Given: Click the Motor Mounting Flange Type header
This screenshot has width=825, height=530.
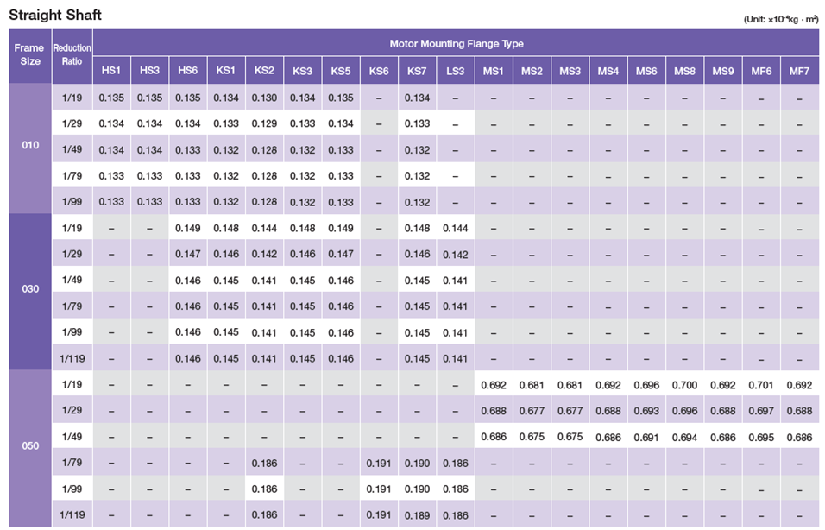Looking at the screenshot, I should coord(456,43).
